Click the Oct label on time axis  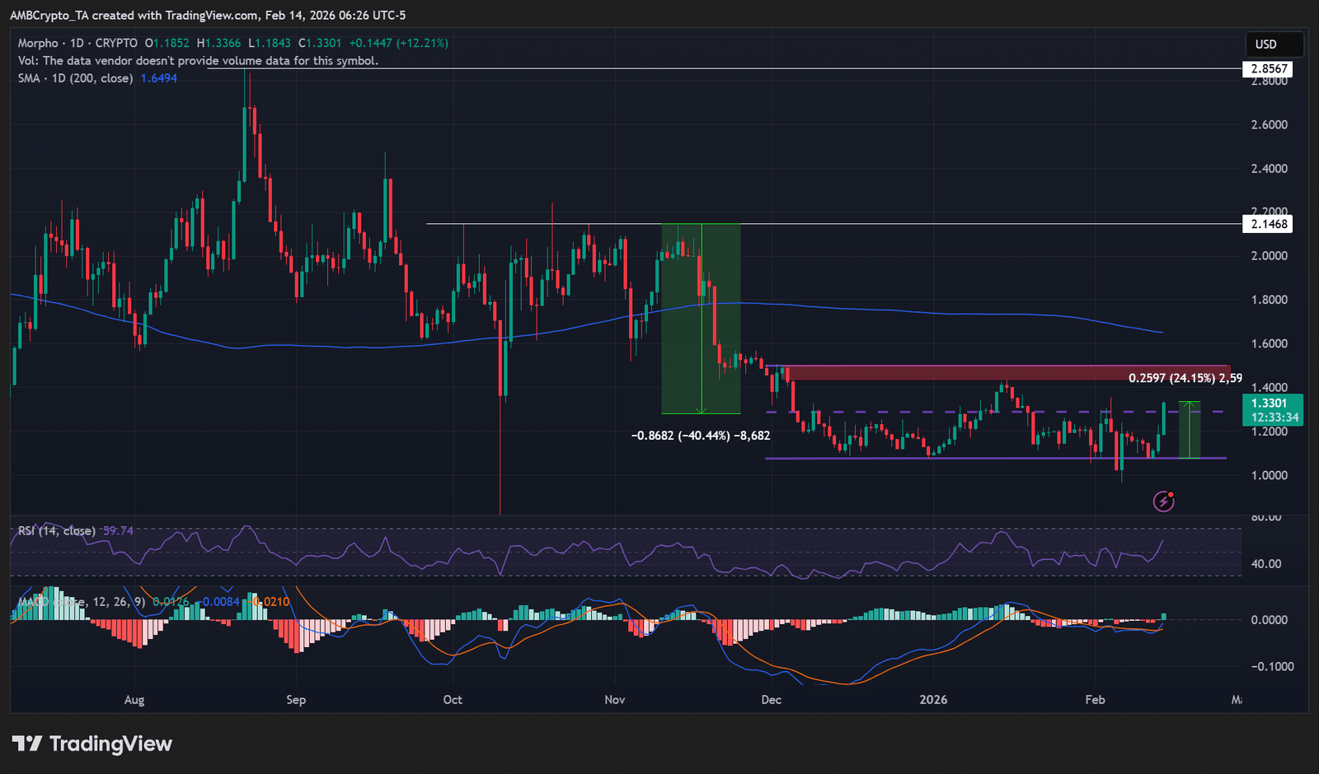click(453, 700)
